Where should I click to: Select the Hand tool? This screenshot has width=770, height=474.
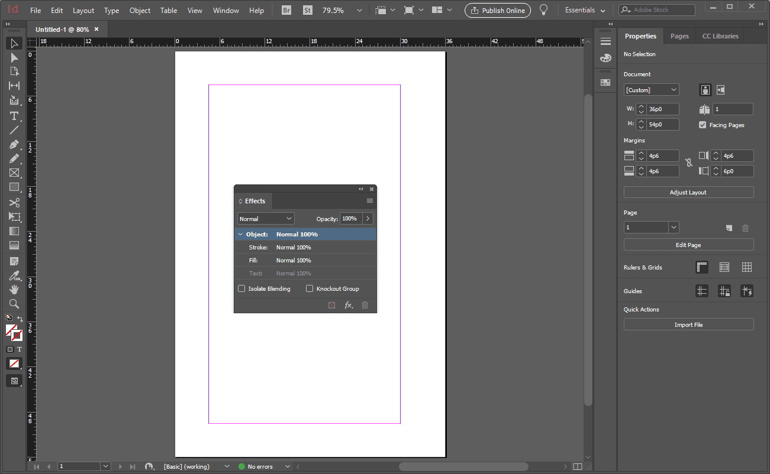[x=14, y=289]
